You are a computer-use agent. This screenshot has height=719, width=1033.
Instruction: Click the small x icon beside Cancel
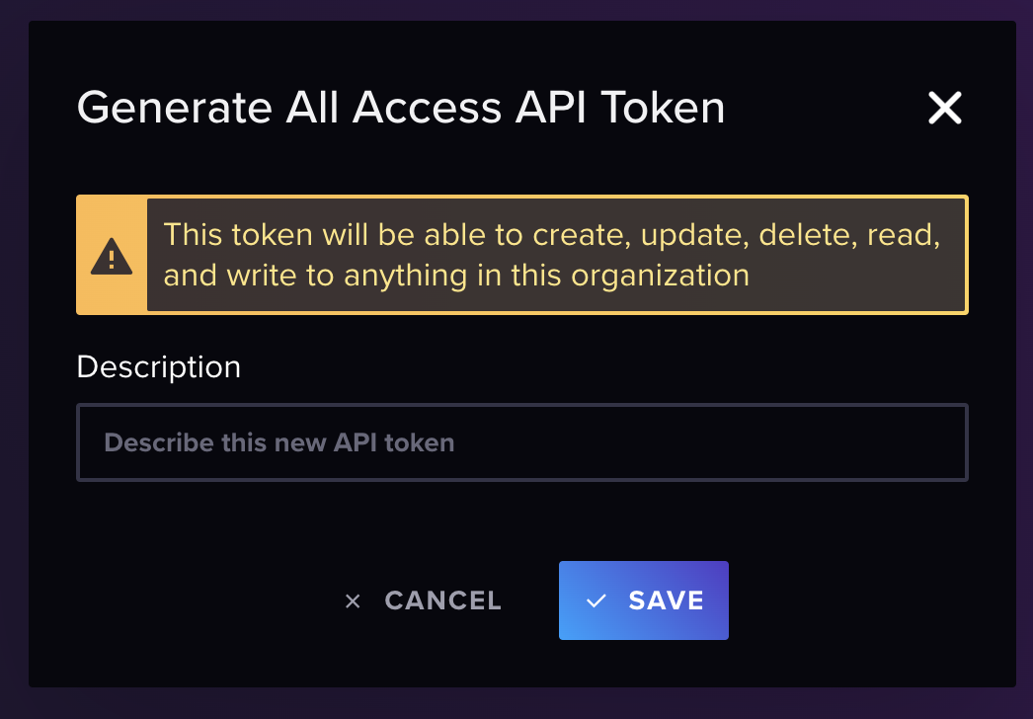coord(353,601)
